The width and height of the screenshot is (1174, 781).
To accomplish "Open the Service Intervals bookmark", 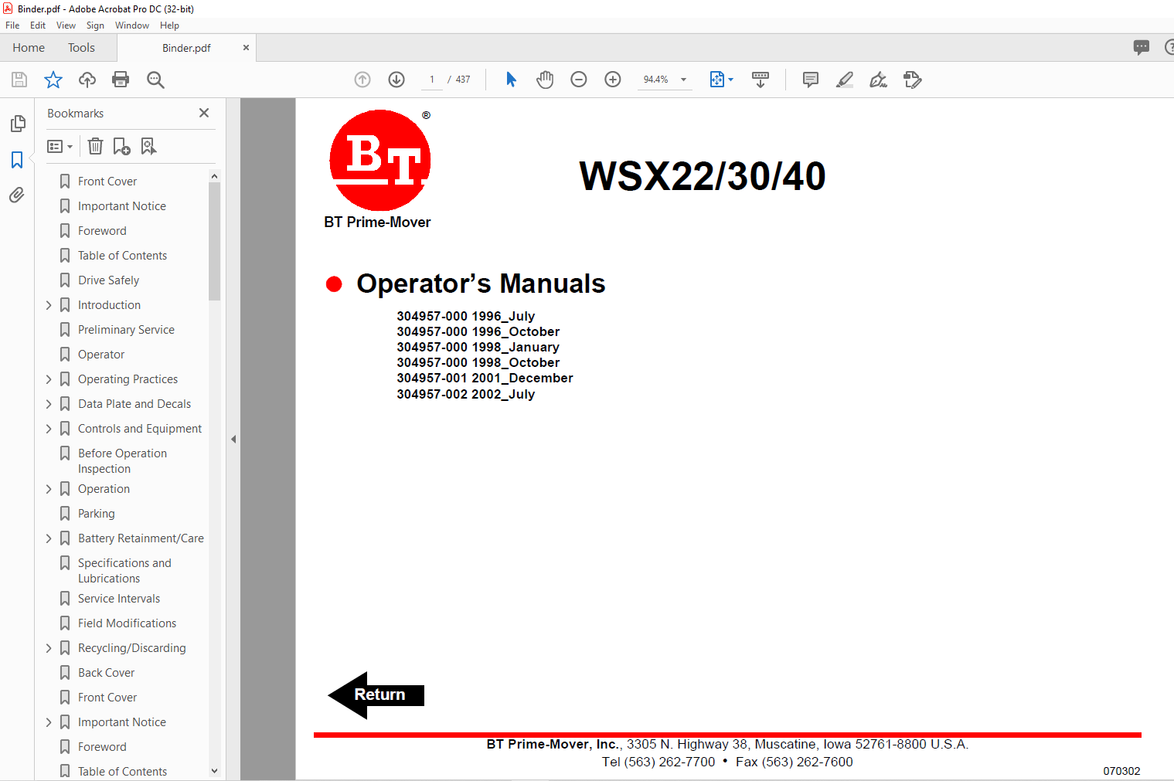I will [119, 599].
